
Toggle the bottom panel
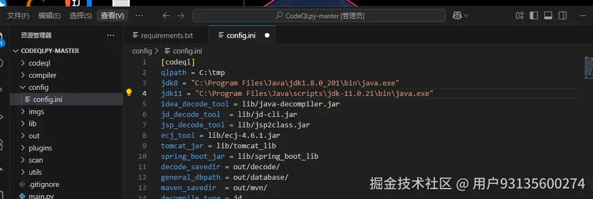click(548, 16)
